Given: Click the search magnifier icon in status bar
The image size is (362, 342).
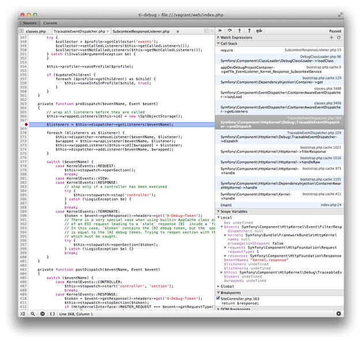Looking at the screenshot, I should coord(32,313).
